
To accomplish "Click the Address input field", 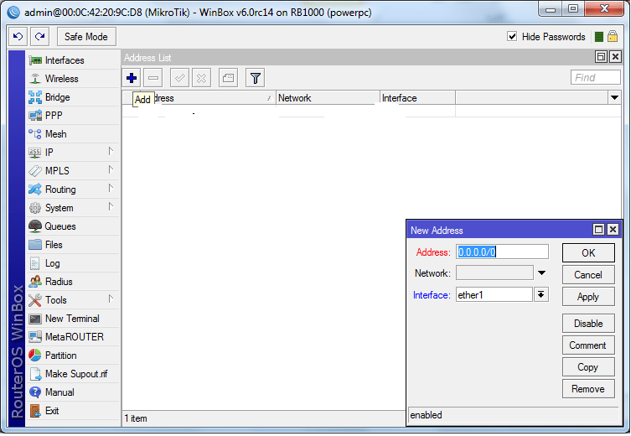I will pyautogui.click(x=502, y=252).
